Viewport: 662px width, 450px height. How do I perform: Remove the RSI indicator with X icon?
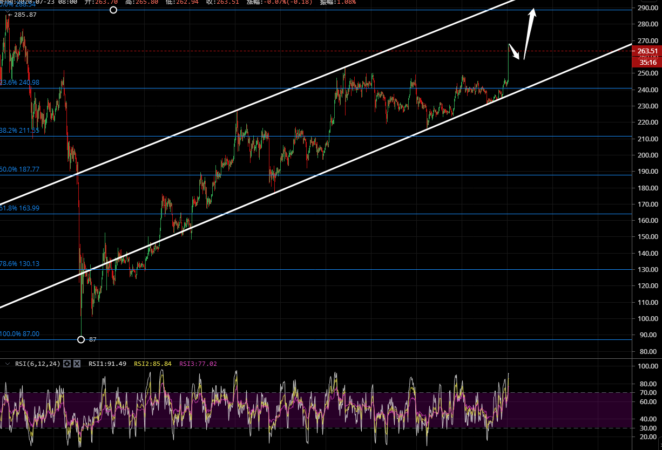tap(77, 364)
